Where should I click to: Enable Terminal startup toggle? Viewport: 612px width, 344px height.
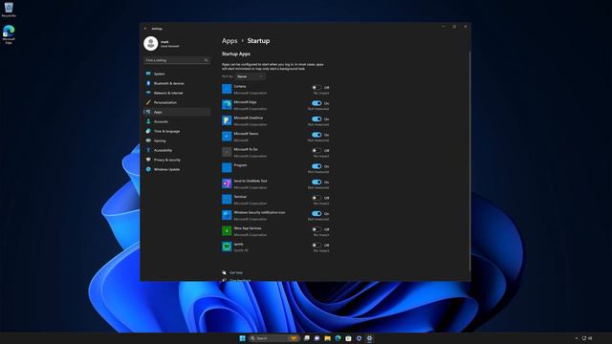[317, 198]
